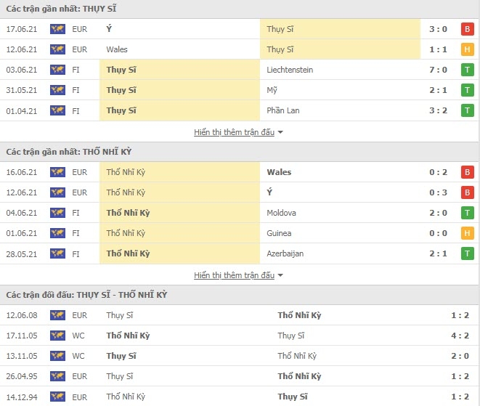480x406 pixels.
Task: Expand more Thụy Sĩ matches via Hiển thị thêm
Action: point(234,132)
